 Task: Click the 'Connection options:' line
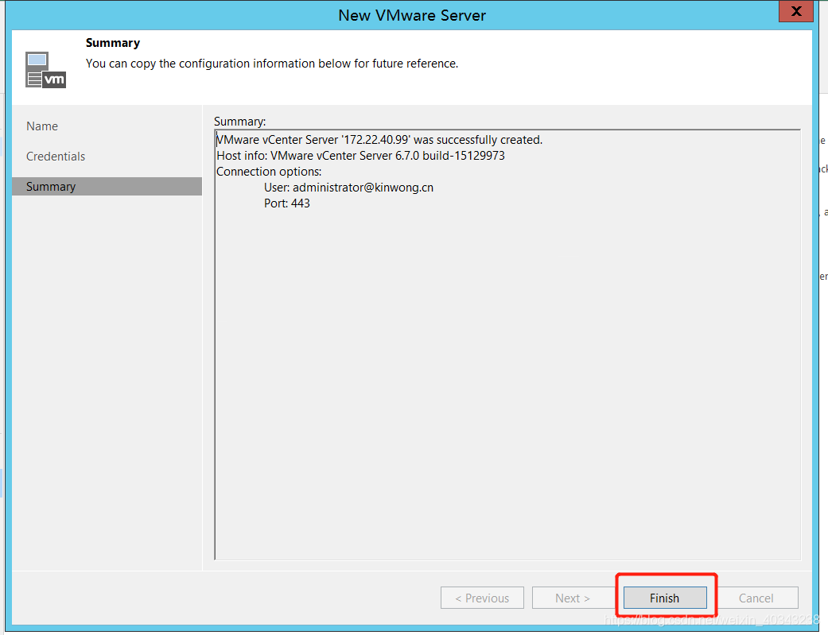tap(269, 172)
